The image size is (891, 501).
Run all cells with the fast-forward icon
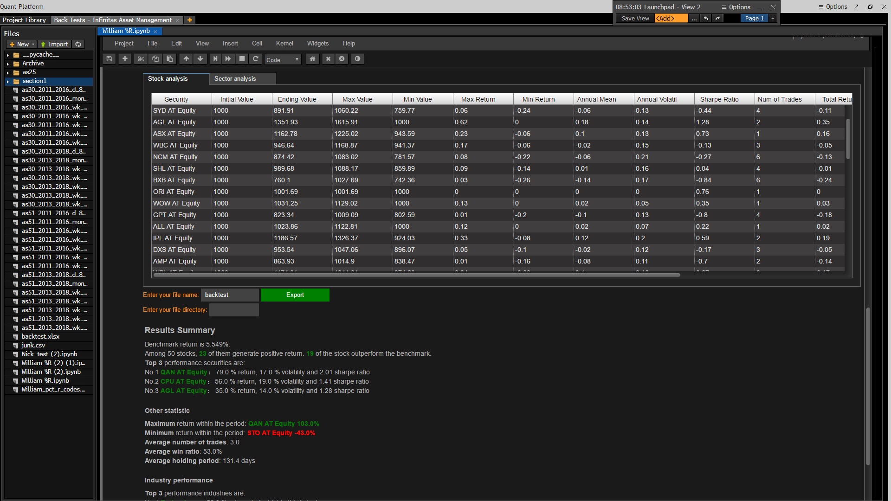coord(228,59)
